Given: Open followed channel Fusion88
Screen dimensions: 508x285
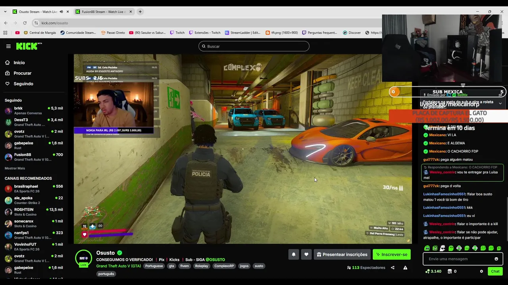Looking at the screenshot, I should (34, 157).
